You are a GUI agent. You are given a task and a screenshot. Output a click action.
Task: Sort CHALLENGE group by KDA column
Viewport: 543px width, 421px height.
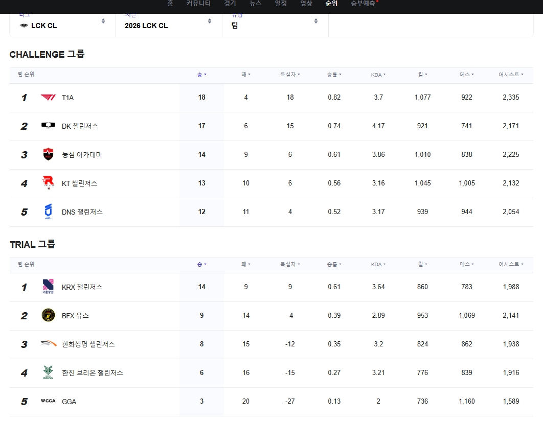(x=378, y=75)
